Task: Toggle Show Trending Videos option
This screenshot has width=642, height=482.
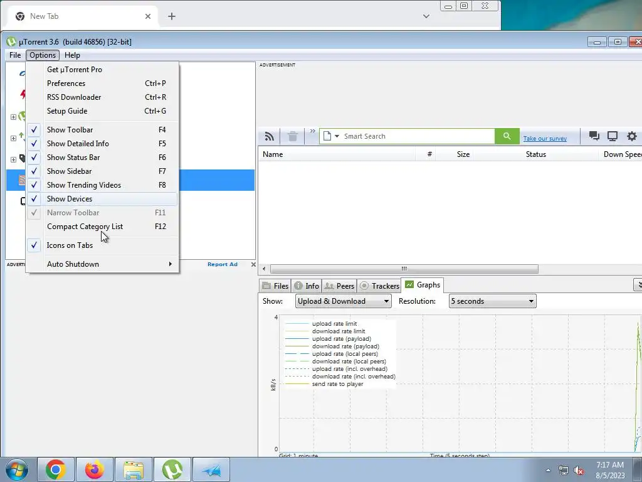Action: point(102,185)
